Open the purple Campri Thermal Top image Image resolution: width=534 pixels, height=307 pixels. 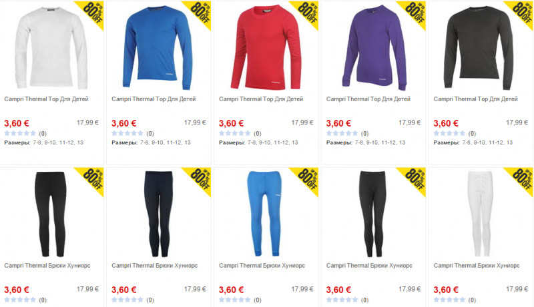(x=374, y=47)
